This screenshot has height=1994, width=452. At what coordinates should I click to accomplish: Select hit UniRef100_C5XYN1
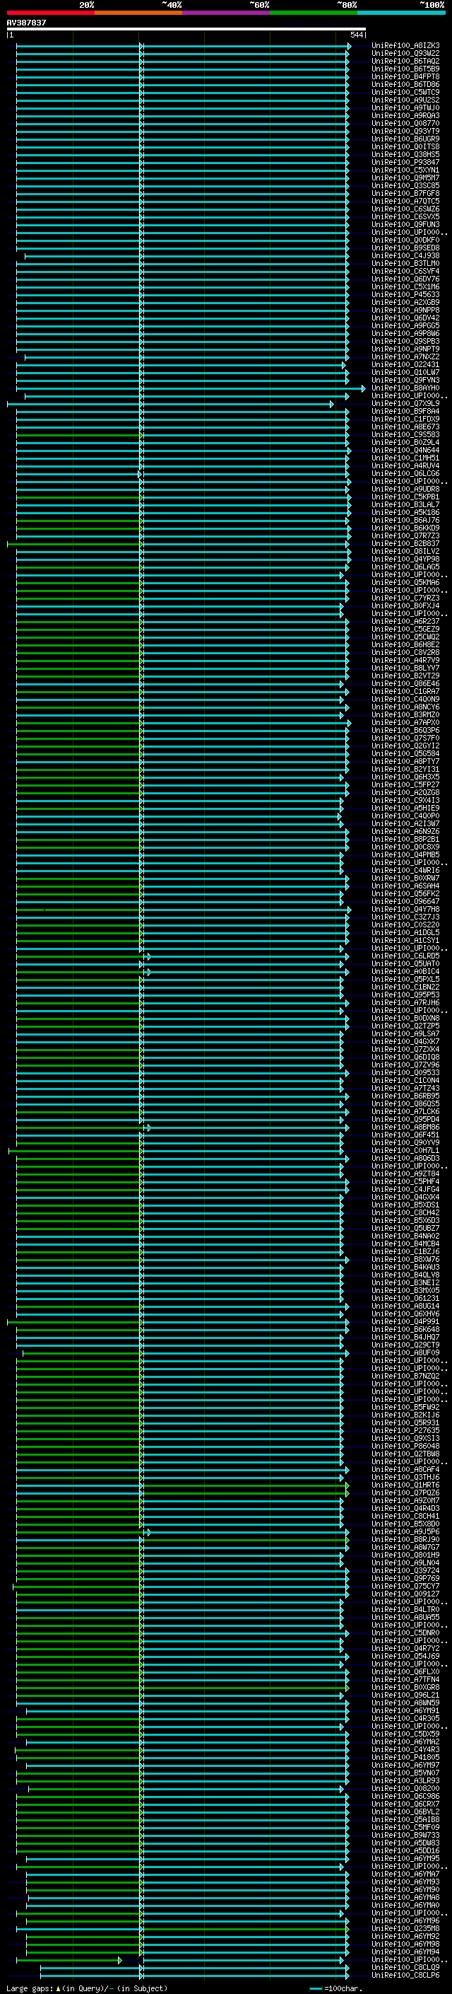405,170
